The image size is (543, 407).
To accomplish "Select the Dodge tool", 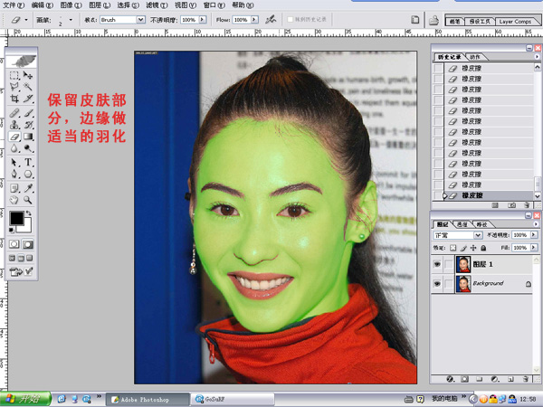I will tap(28, 148).
